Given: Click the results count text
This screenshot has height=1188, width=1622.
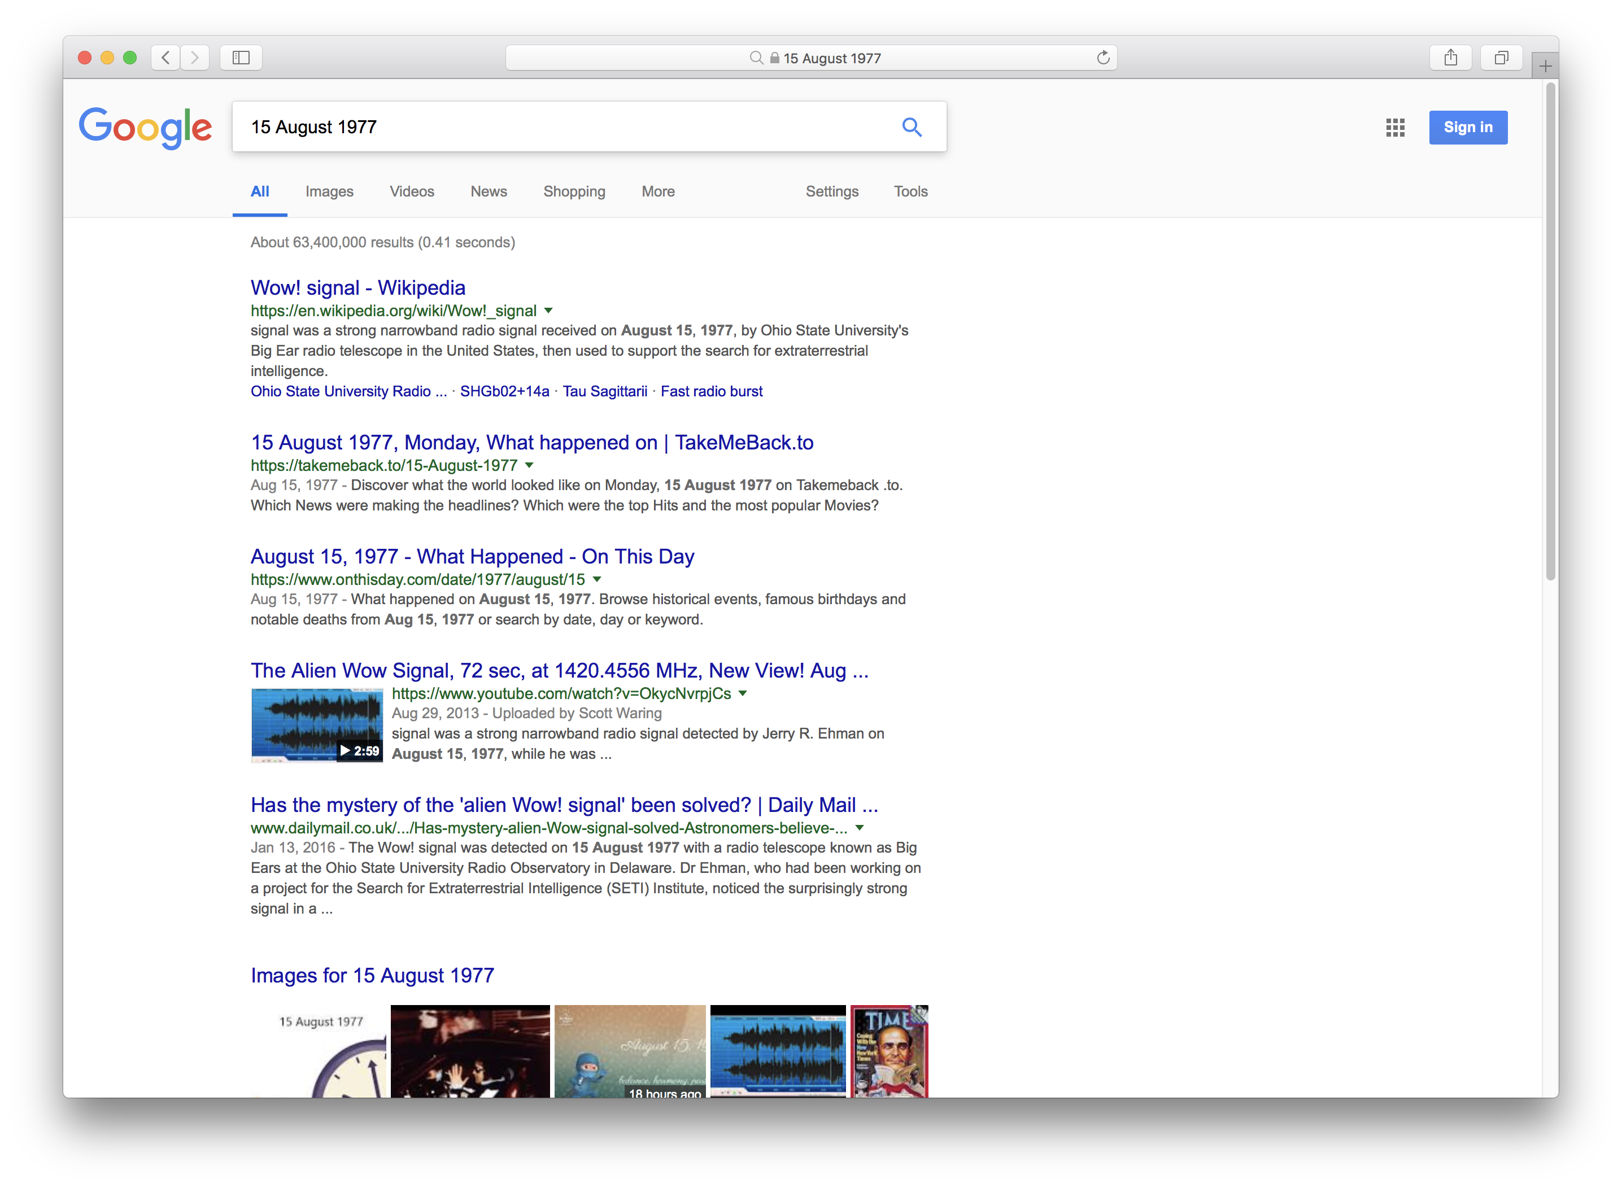Looking at the screenshot, I should [383, 242].
